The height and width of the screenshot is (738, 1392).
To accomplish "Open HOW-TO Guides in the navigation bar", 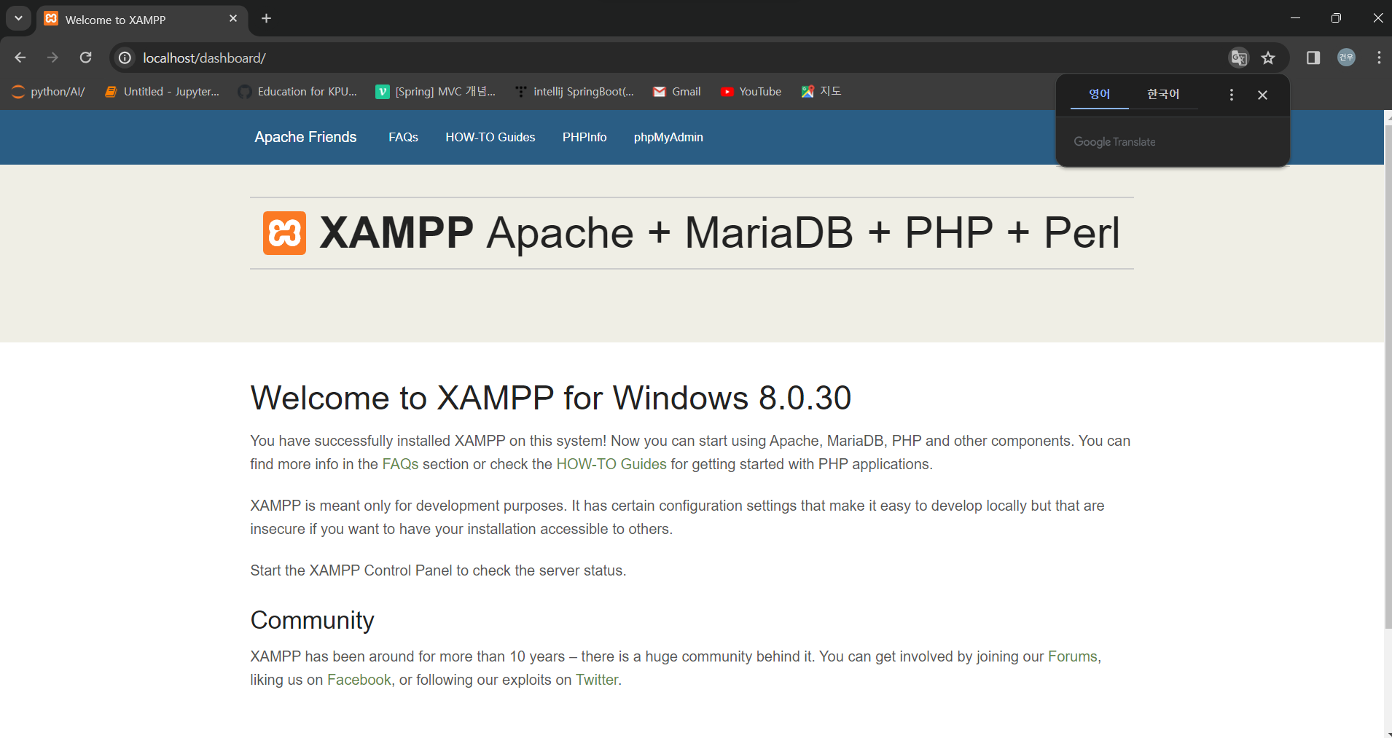I will pos(490,137).
